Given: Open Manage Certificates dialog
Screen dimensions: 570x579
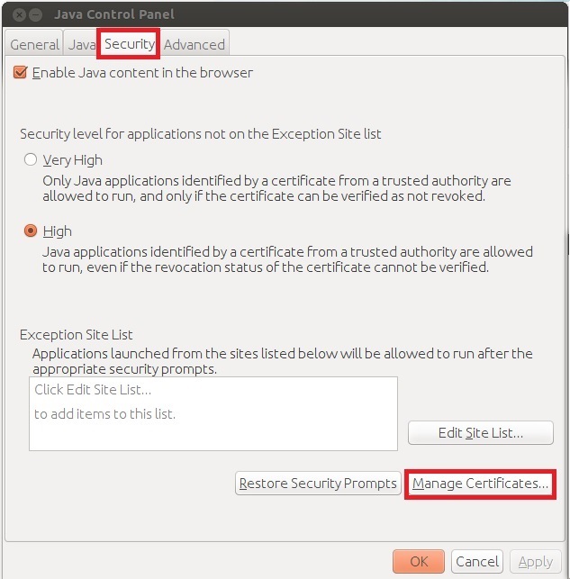Looking at the screenshot, I should click(x=480, y=484).
